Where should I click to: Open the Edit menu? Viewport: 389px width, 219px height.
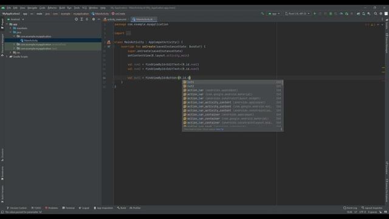pos(15,8)
